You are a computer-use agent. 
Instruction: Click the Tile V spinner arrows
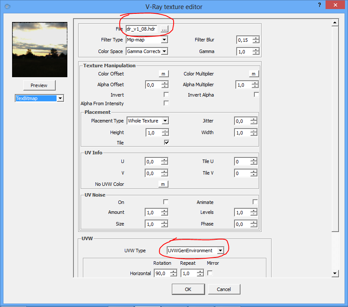[x=254, y=173]
